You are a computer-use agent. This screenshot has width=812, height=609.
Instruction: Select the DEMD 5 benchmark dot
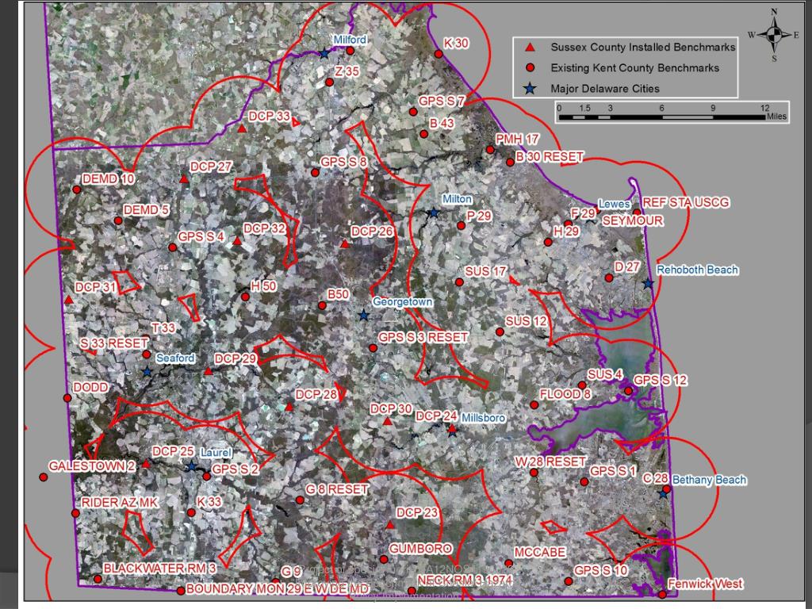(118, 220)
